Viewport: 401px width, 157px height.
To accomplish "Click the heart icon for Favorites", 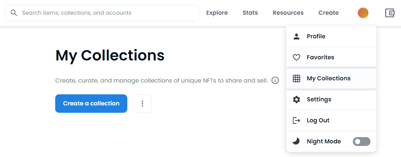I will pyautogui.click(x=297, y=57).
